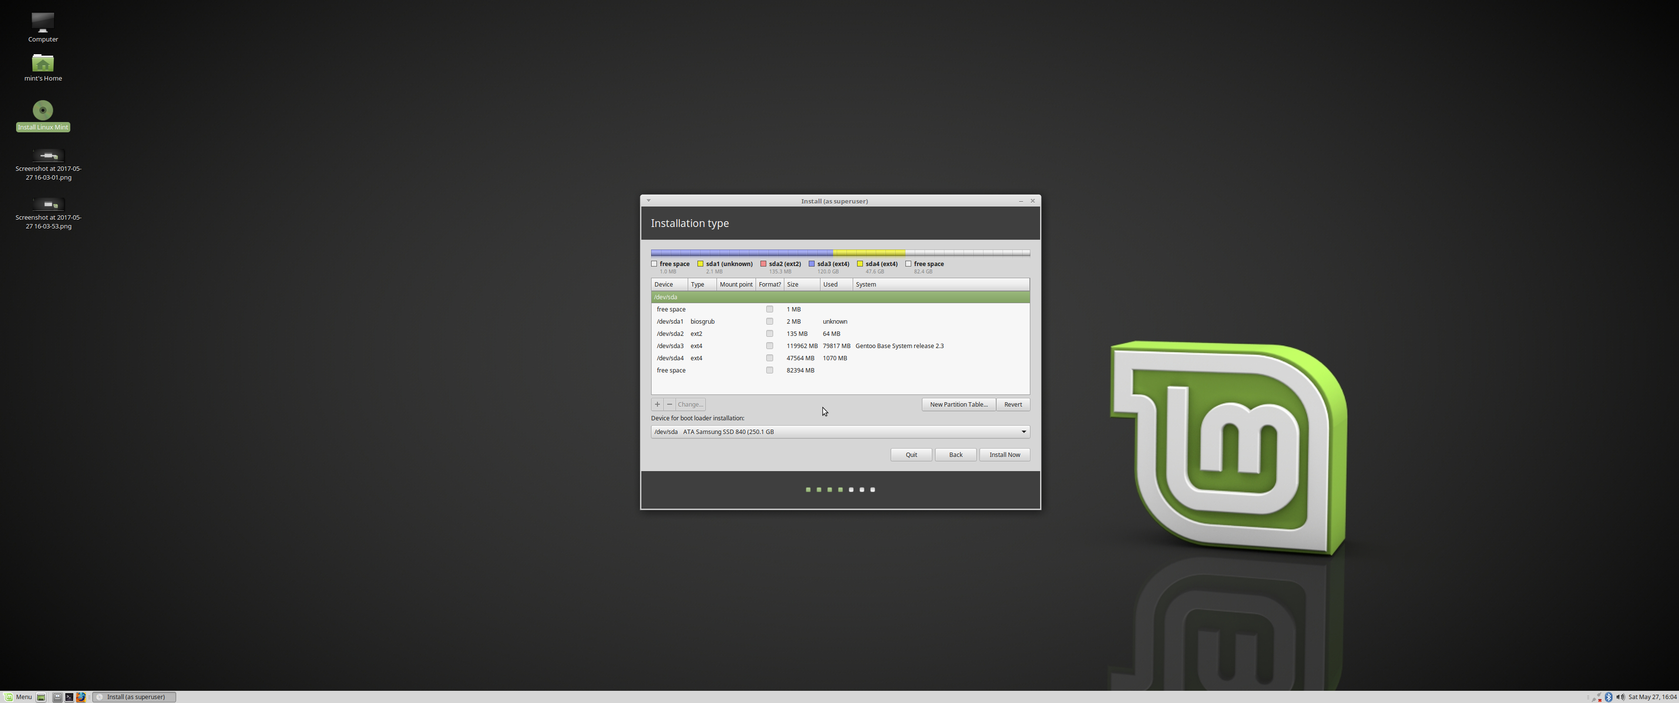Click sda2 (ext2) red legend swatch
This screenshot has width=1679, height=703.
(x=763, y=264)
